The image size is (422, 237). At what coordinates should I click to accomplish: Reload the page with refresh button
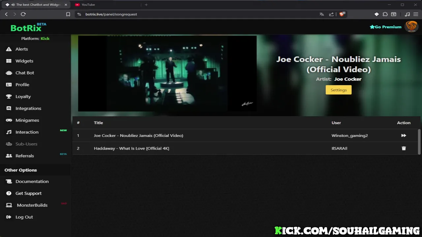23,14
